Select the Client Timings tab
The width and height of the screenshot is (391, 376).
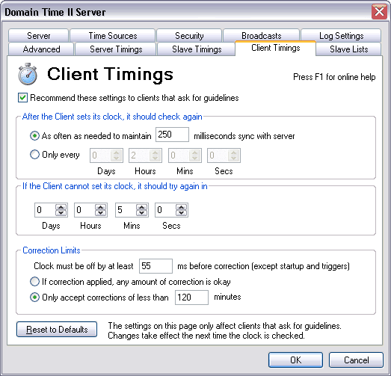click(276, 48)
